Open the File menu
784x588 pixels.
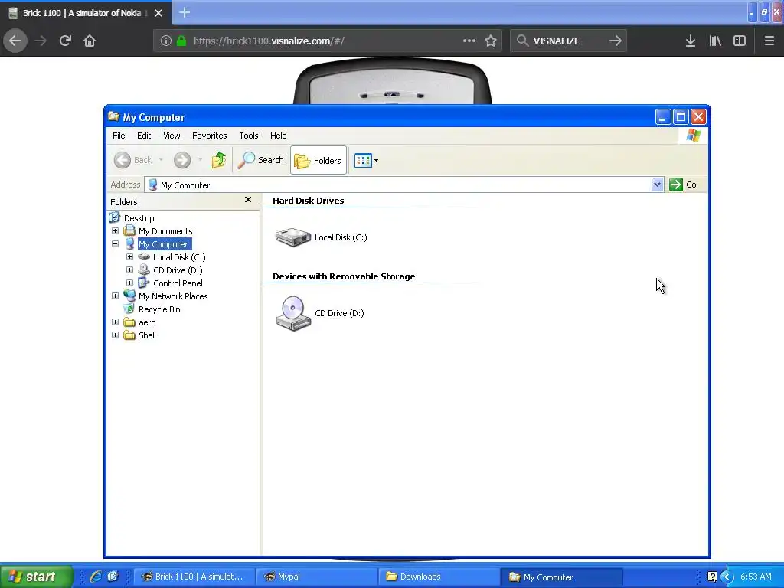(119, 136)
